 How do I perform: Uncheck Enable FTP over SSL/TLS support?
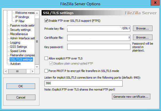pyautogui.click(x=46, y=21)
